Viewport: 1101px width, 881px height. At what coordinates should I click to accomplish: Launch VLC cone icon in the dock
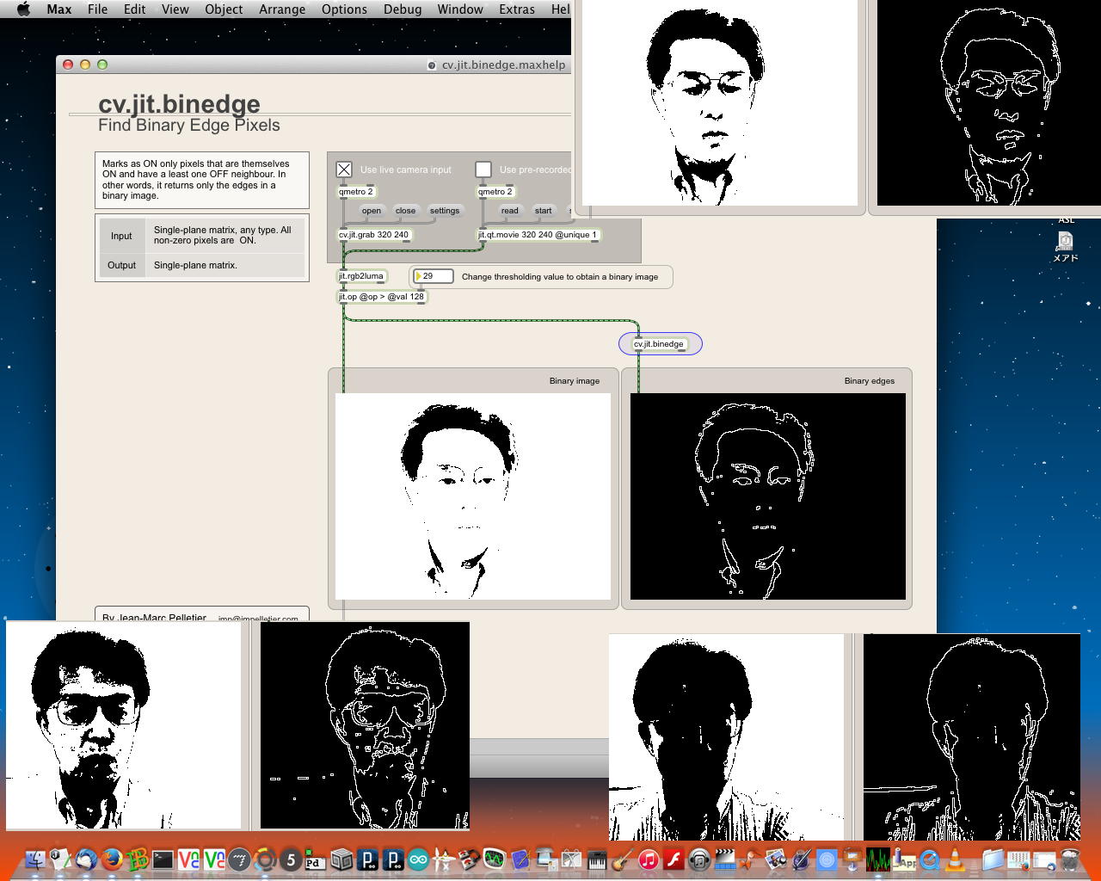(x=955, y=859)
